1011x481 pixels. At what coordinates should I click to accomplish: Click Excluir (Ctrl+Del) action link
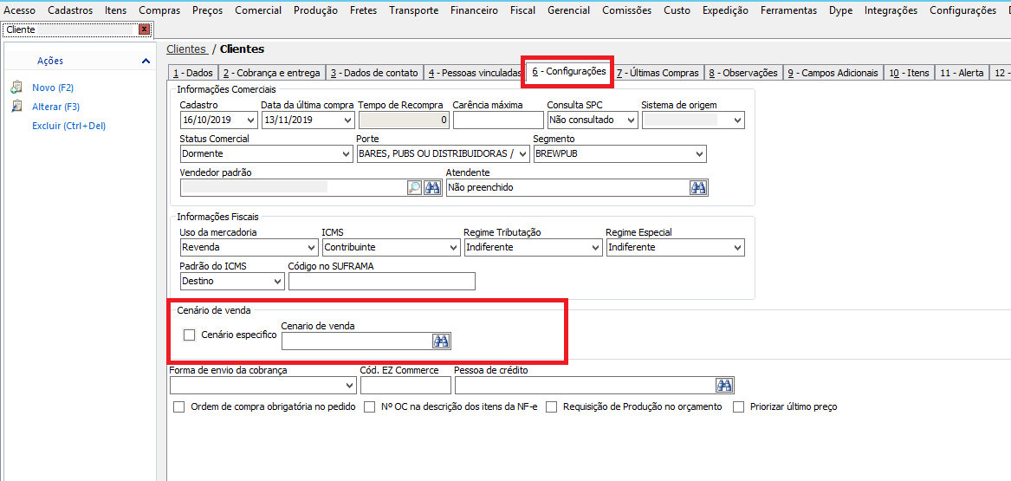[x=69, y=126]
